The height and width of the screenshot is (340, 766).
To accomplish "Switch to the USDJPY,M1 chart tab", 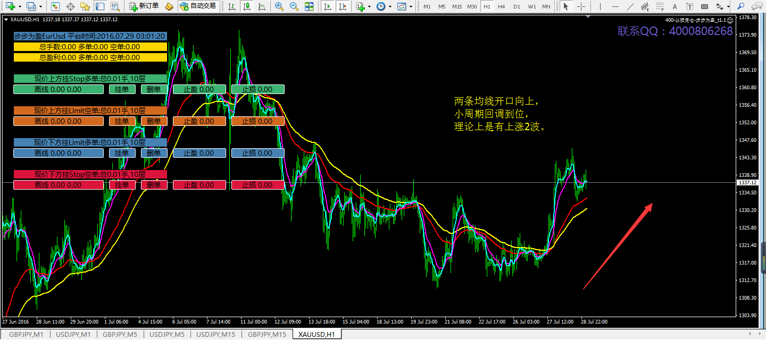I will (x=74, y=334).
